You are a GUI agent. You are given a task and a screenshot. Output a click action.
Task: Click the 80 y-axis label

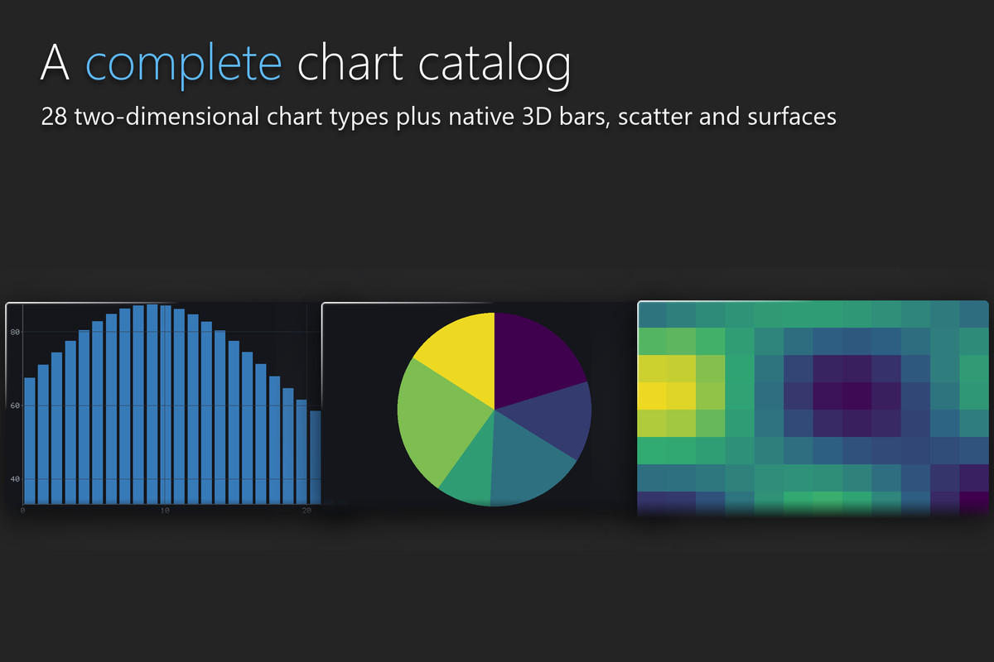(x=15, y=332)
